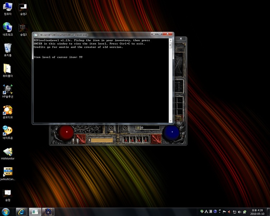Click the right disabled slot button

(125, 128)
